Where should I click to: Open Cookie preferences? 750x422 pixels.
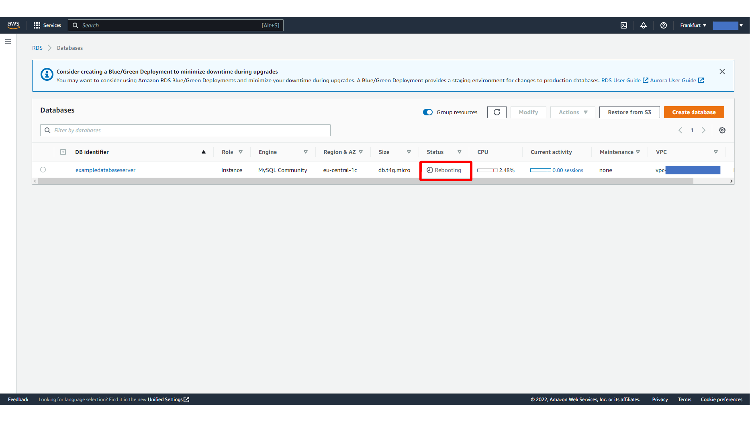pyautogui.click(x=721, y=399)
